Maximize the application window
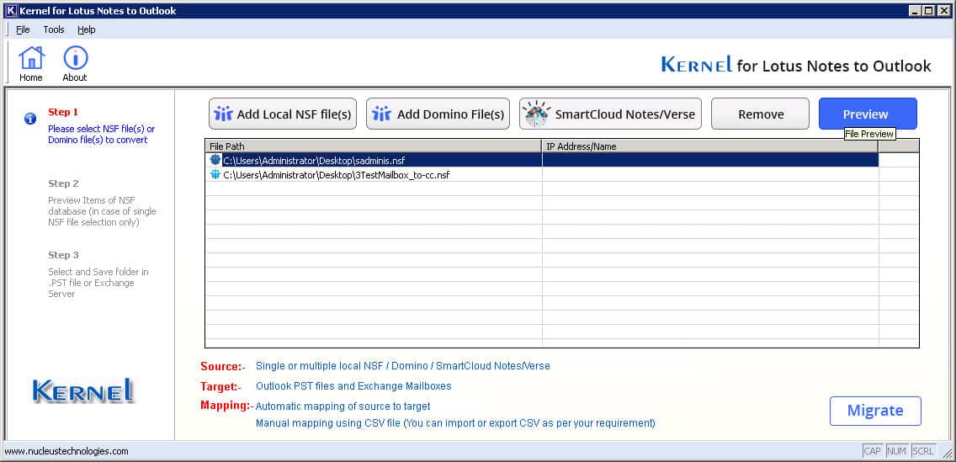The height and width of the screenshot is (462, 956). (928, 10)
